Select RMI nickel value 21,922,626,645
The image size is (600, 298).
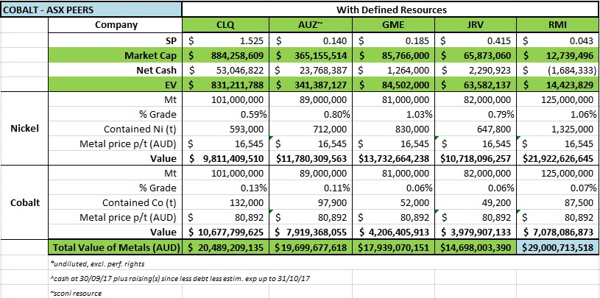coord(558,158)
